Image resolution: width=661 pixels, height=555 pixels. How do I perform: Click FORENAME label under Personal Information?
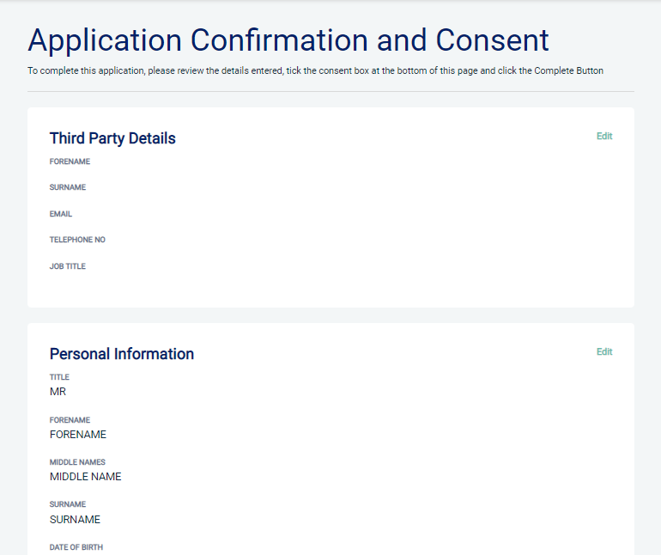tap(70, 420)
